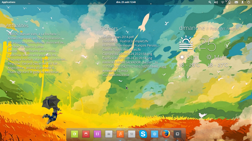Open file Le printemps 2014.pdf

point(118,37)
